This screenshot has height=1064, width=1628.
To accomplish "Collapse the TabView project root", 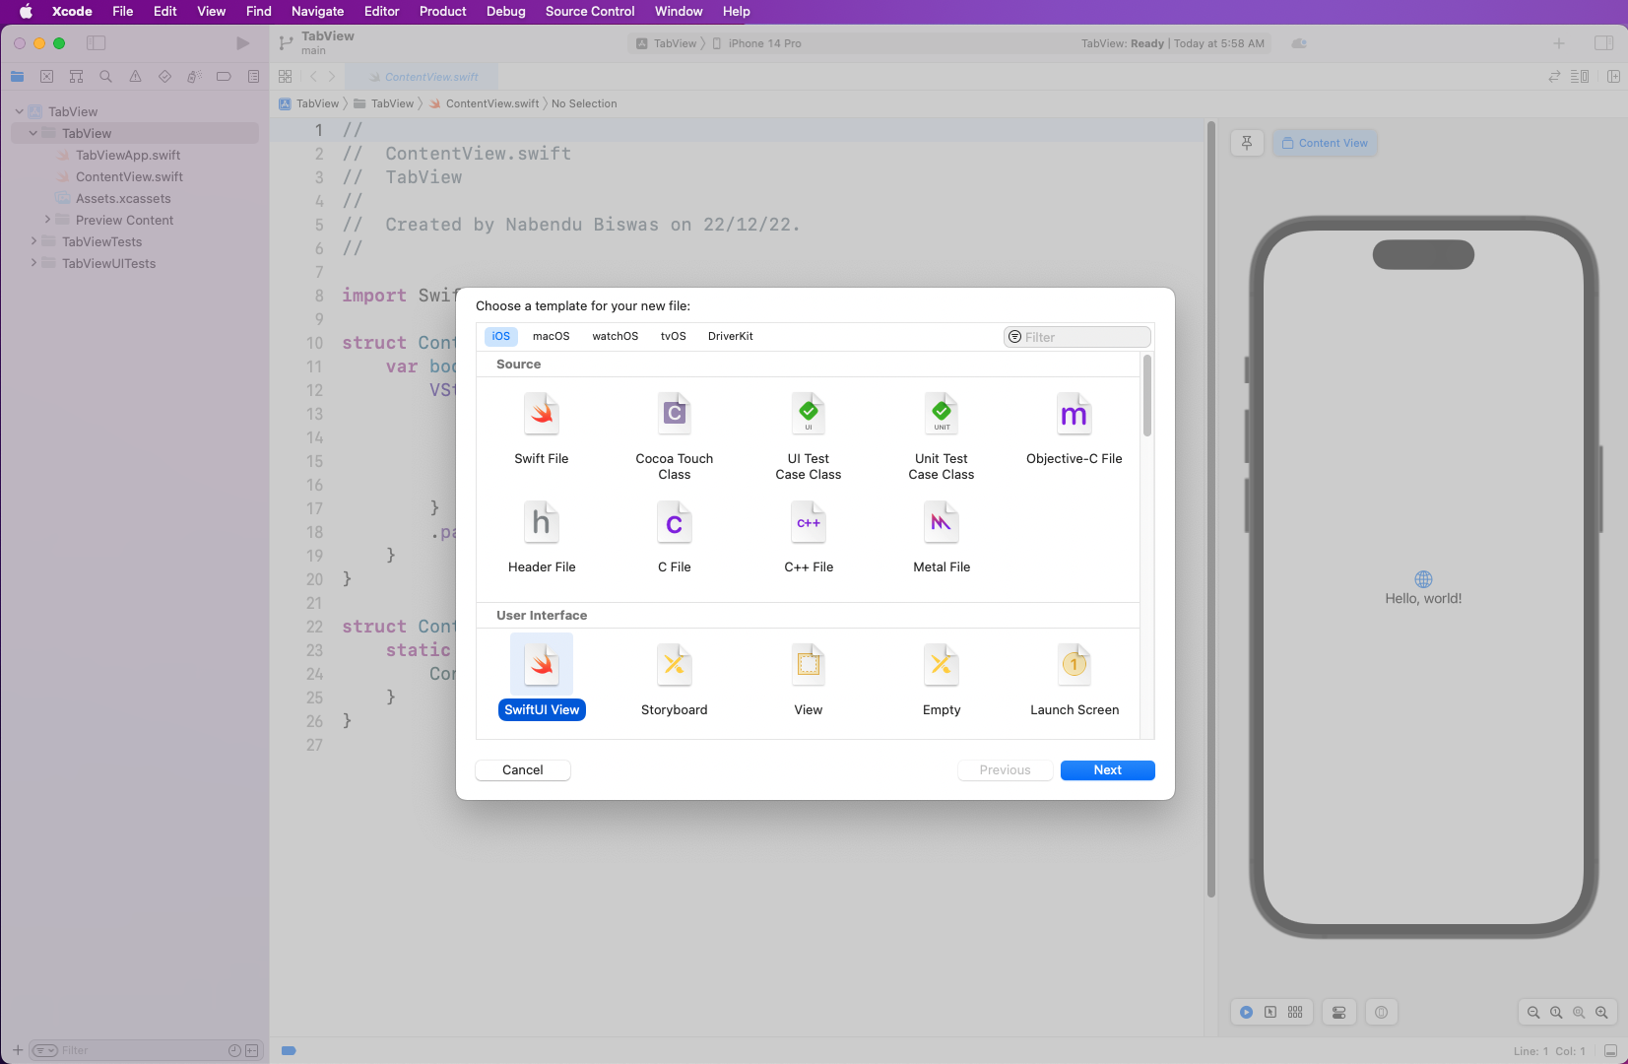I will (19, 111).
